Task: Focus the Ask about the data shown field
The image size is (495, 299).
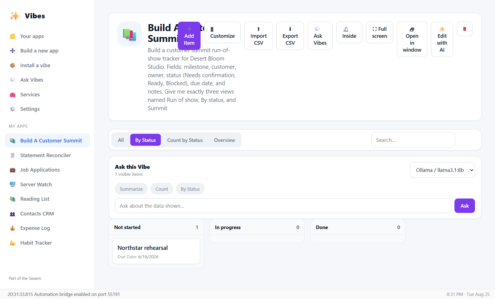Action: [x=283, y=206]
